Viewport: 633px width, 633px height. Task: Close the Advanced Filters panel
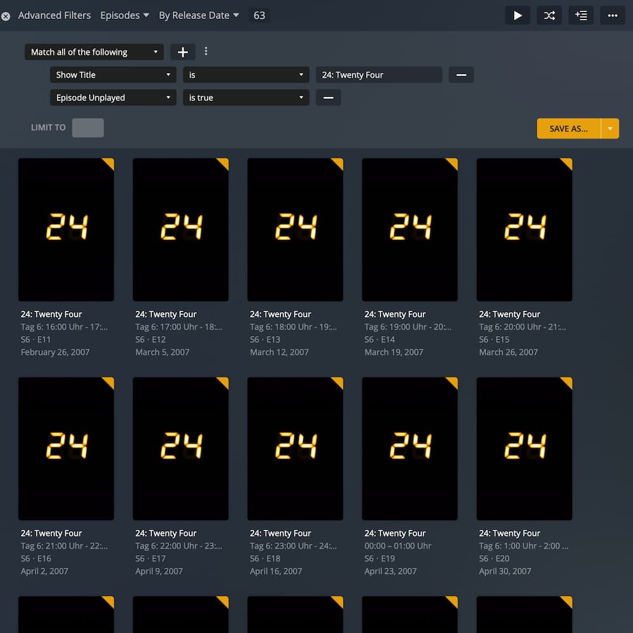(6, 16)
